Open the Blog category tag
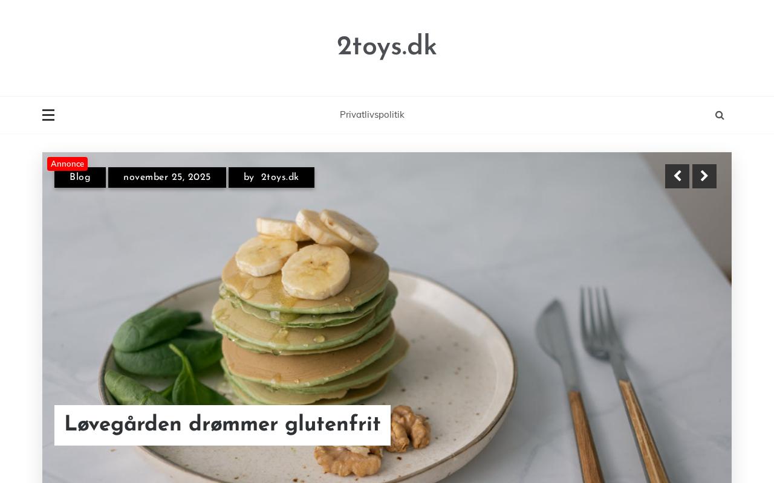The width and height of the screenshot is (774, 483). click(x=80, y=178)
